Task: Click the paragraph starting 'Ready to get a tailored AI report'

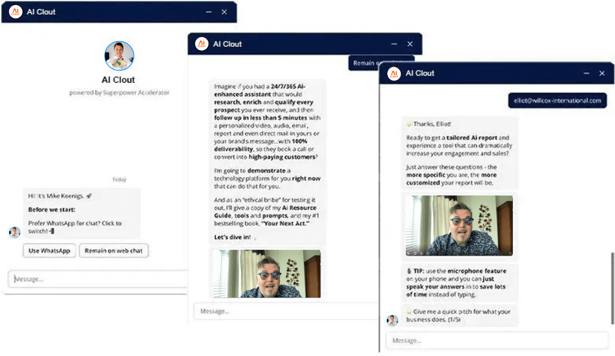Action: tap(459, 146)
